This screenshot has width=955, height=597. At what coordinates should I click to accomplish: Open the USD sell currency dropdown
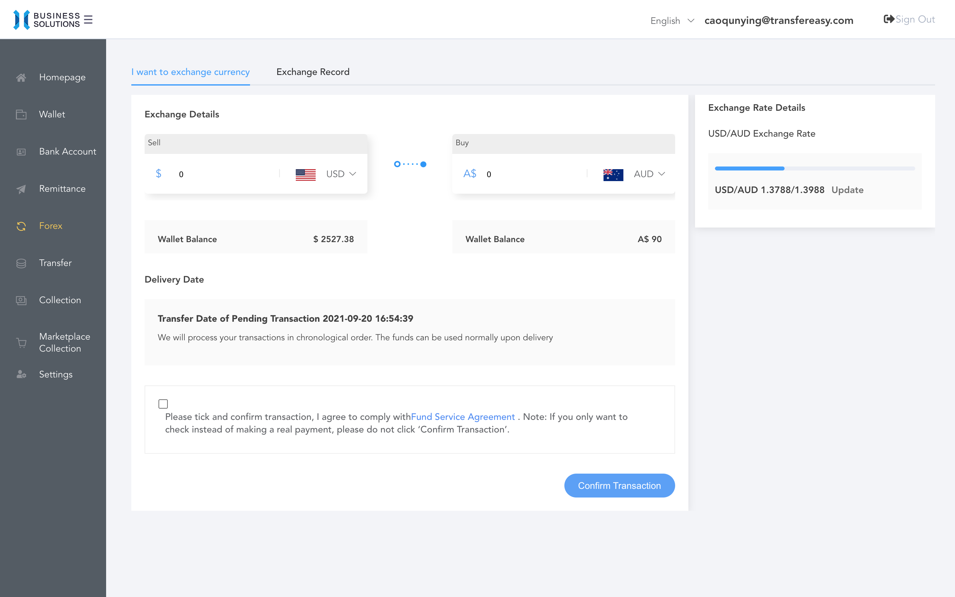pos(341,174)
